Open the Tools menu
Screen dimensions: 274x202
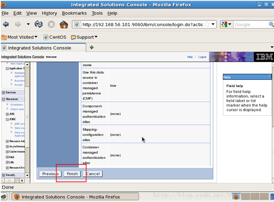tap(97, 13)
